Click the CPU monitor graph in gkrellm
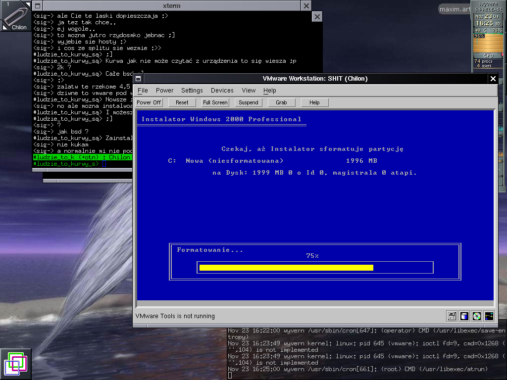Viewport: 507px width, 380px height. [x=488, y=46]
